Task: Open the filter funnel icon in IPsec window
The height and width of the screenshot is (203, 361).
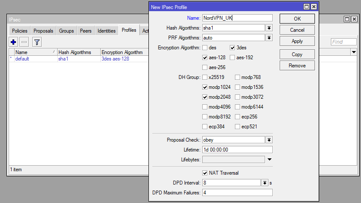Action: coord(37,42)
